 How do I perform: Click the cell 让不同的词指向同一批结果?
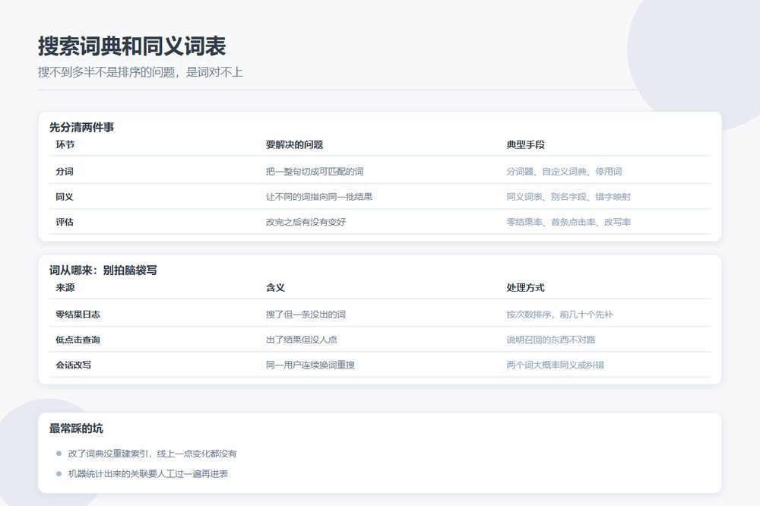(x=319, y=196)
